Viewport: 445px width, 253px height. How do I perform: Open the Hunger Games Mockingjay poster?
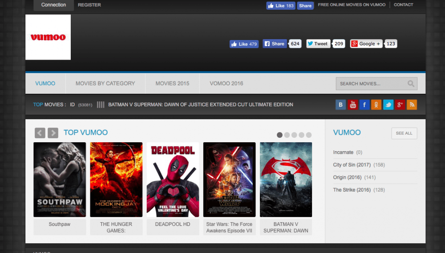click(x=116, y=180)
